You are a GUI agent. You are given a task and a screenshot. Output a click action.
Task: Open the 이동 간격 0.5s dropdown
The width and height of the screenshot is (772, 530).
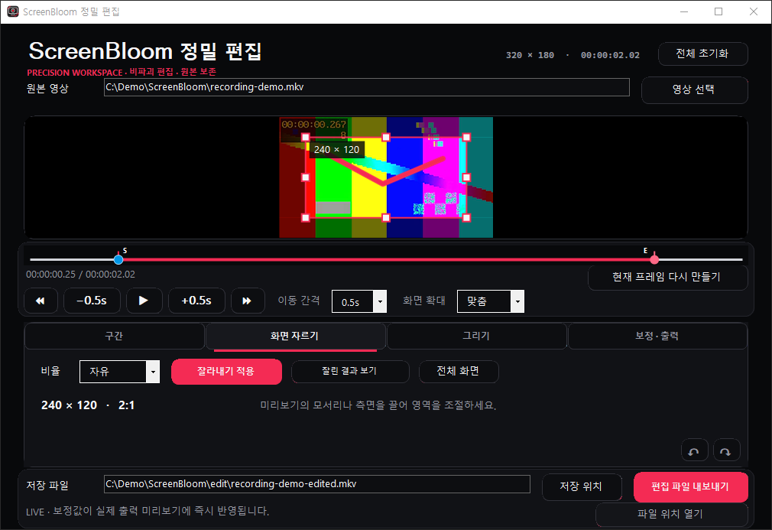tap(359, 301)
